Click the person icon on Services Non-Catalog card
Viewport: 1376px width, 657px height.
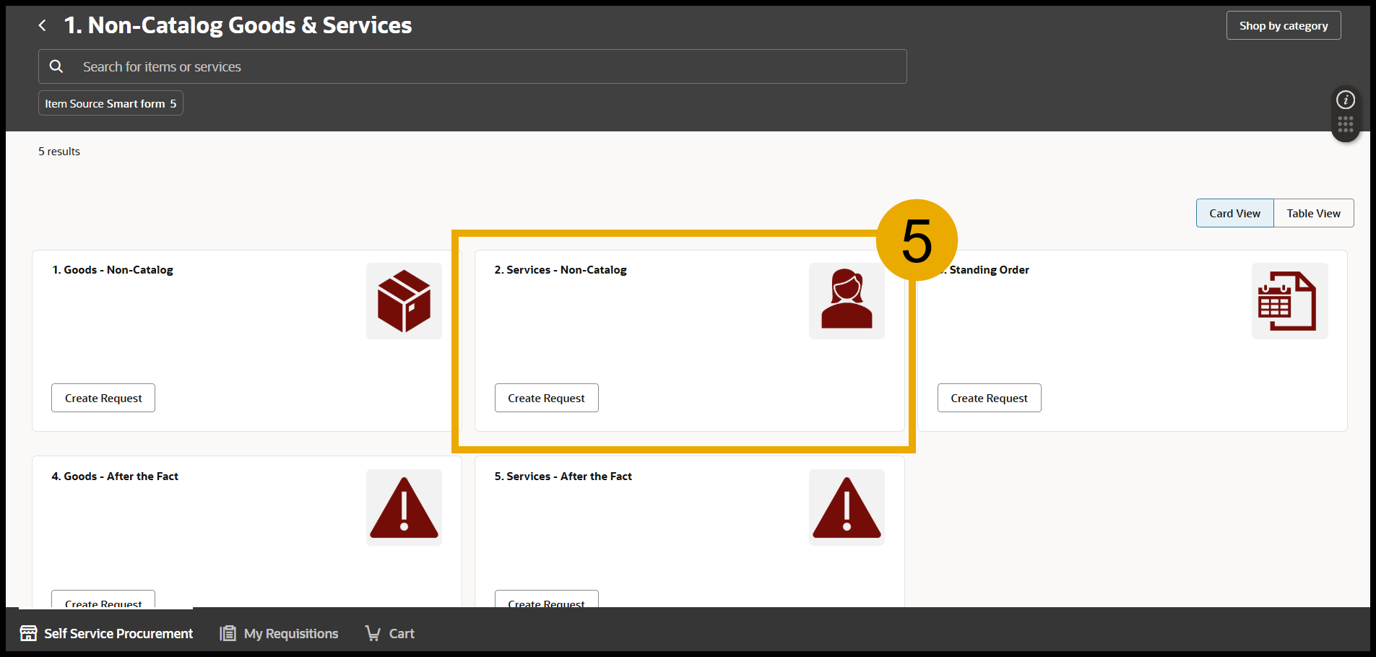pos(846,300)
